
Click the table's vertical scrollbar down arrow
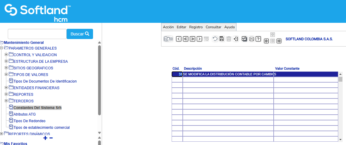point(340,139)
